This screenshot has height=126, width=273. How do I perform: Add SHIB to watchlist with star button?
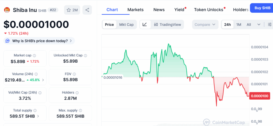pyautogui.click(x=72, y=10)
